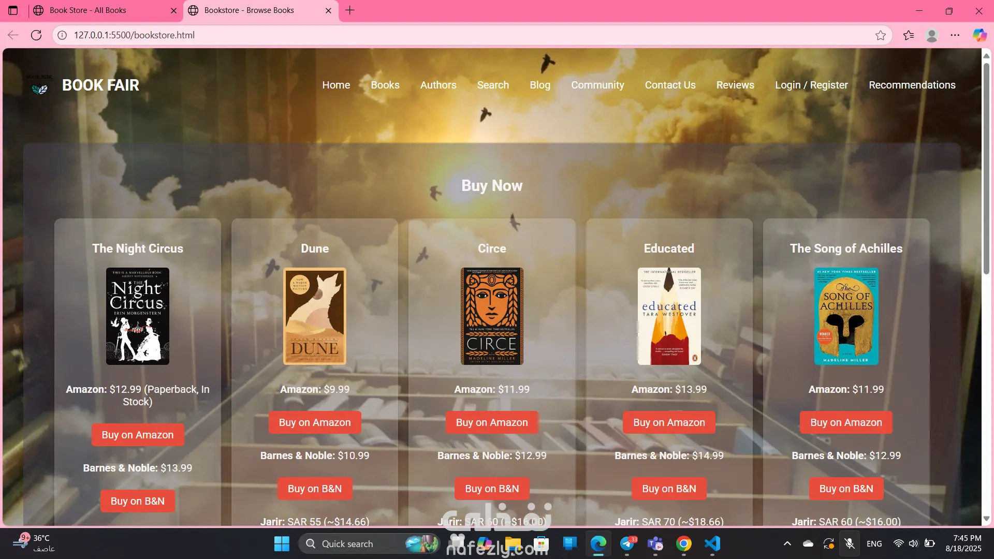Open the Copilot sidebar icon
Image resolution: width=994 pixels, height=559 pixels.
click(x=979, y=35)
